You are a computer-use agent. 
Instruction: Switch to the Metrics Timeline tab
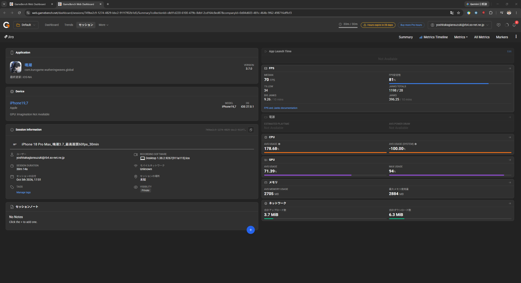433,37
